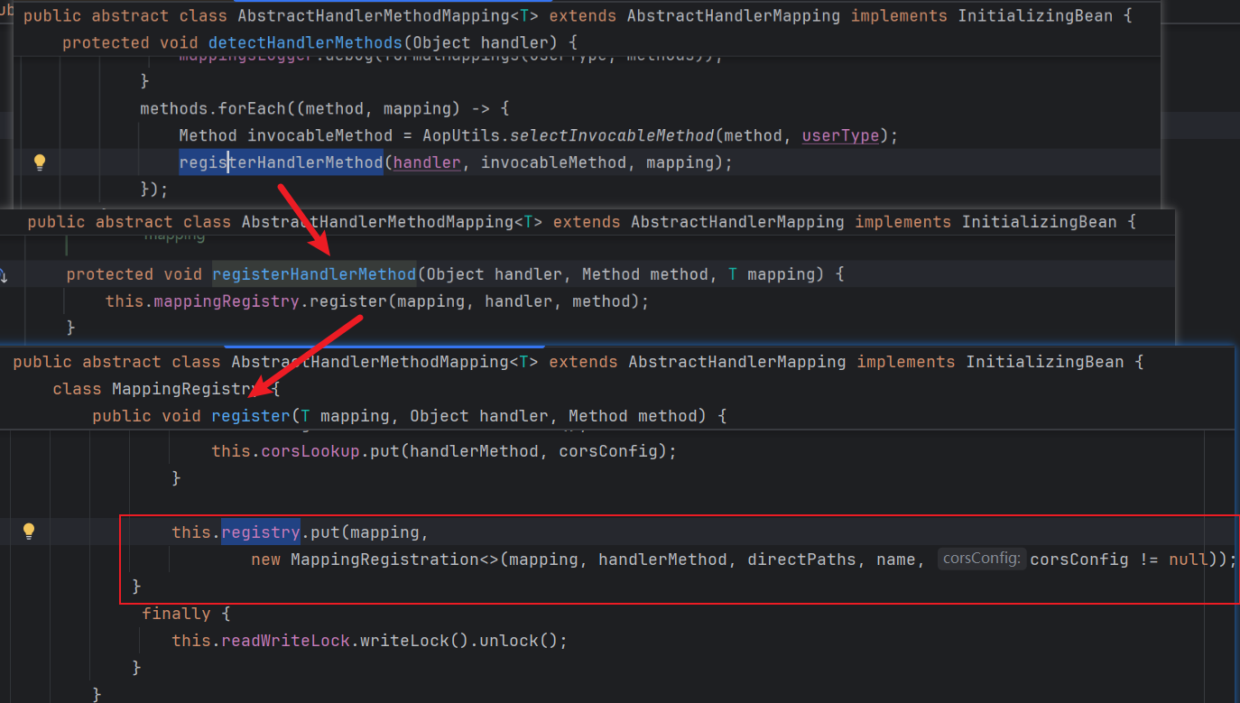The height and width of the screenshot is (703, 1240).
Task: Click the finally keyword
Action: point(176,613)
